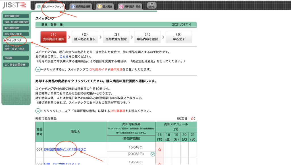Open 残高・時価評価額照会 in the sidebar
This screenshot has height=165, width=291.
[16, 22]
